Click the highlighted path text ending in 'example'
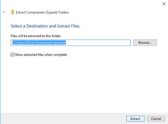 60,43
